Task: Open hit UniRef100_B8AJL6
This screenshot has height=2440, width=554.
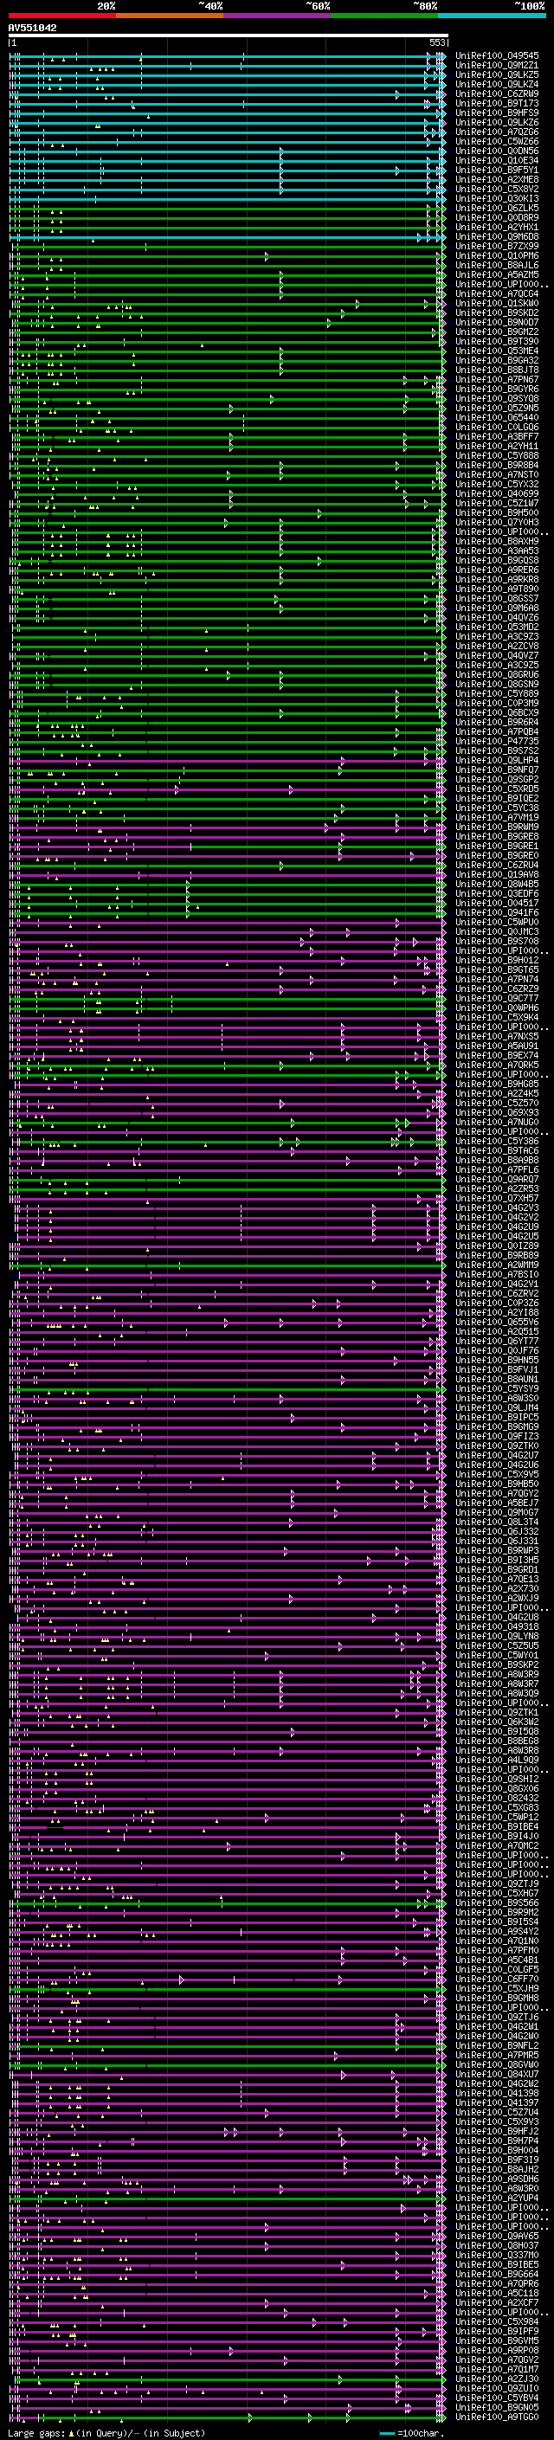Action: [497, 265]
